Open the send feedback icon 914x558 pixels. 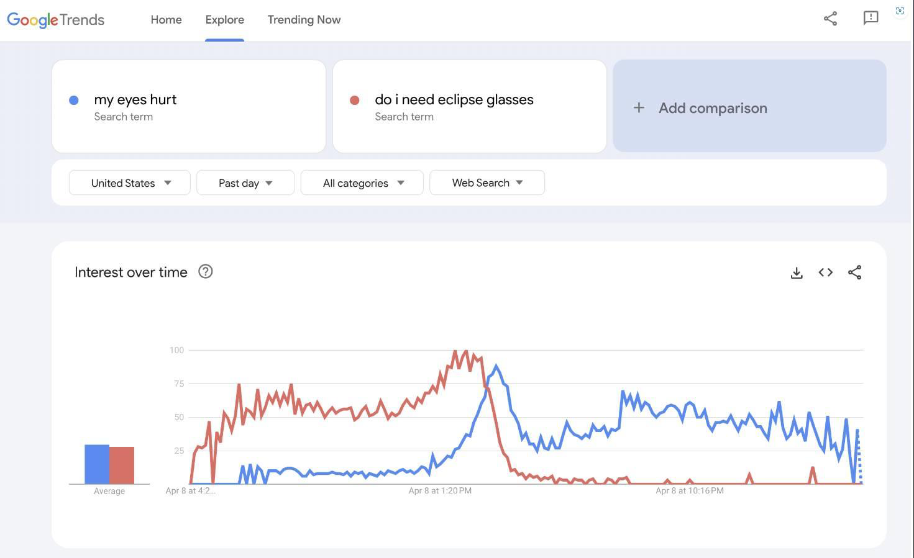(871, 18)
